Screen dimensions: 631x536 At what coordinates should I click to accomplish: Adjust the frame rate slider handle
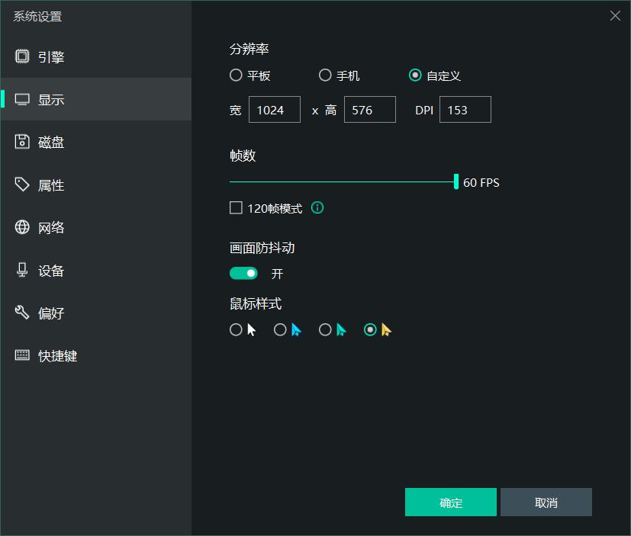click(x=456, y=182)
